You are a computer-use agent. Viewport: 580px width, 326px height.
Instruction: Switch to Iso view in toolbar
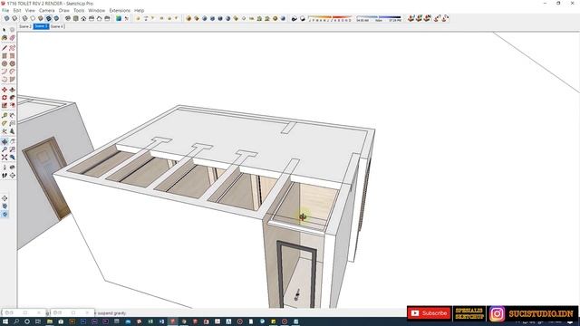tap(68, 18)
